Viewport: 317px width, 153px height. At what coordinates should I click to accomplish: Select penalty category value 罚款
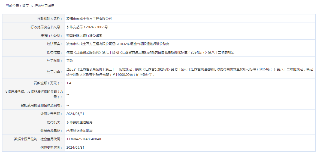pos(70,61)
